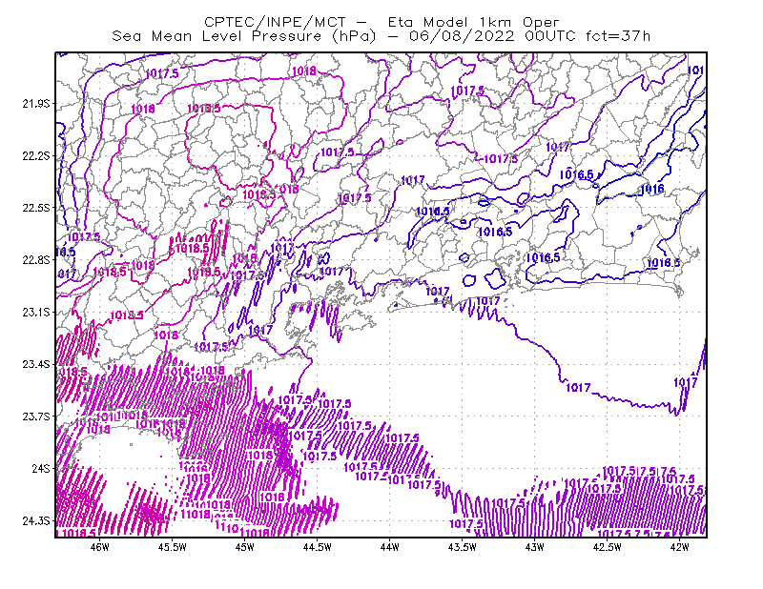
Task: Click the 23.7S latitude axis label
Action: pos(36,416)
